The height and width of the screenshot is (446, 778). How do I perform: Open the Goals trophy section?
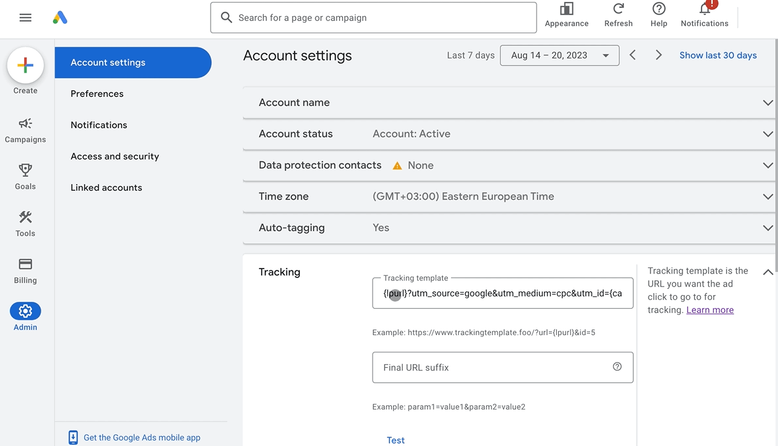click(x=25, y=177)
